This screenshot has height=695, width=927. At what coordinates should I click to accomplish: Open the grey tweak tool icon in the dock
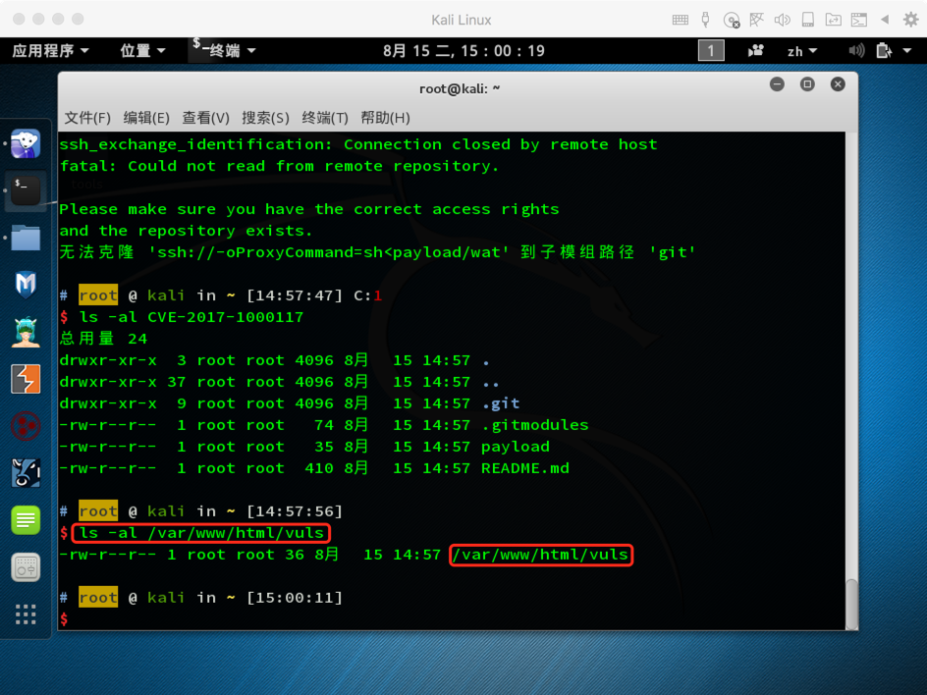pos(26,568)
